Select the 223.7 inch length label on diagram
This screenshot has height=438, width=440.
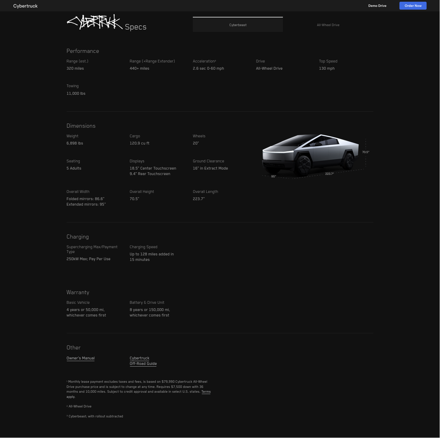click(329, 174)
